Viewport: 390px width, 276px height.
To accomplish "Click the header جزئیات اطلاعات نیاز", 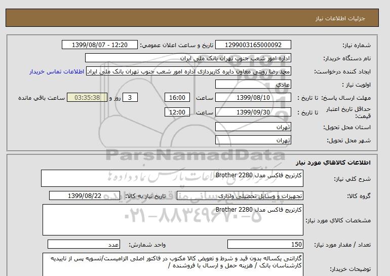I will (x=340, y=18).
